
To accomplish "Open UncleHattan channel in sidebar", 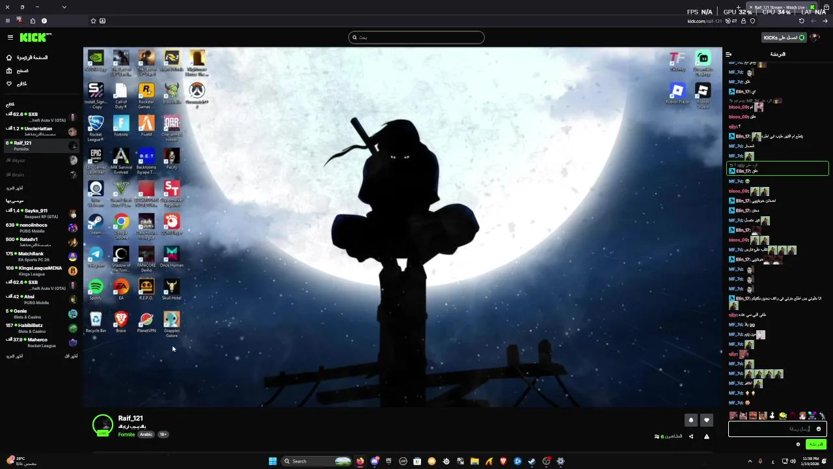I will (x=42, y=131).
